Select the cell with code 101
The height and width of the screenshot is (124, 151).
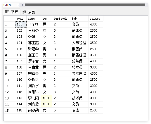coord(21,25)
